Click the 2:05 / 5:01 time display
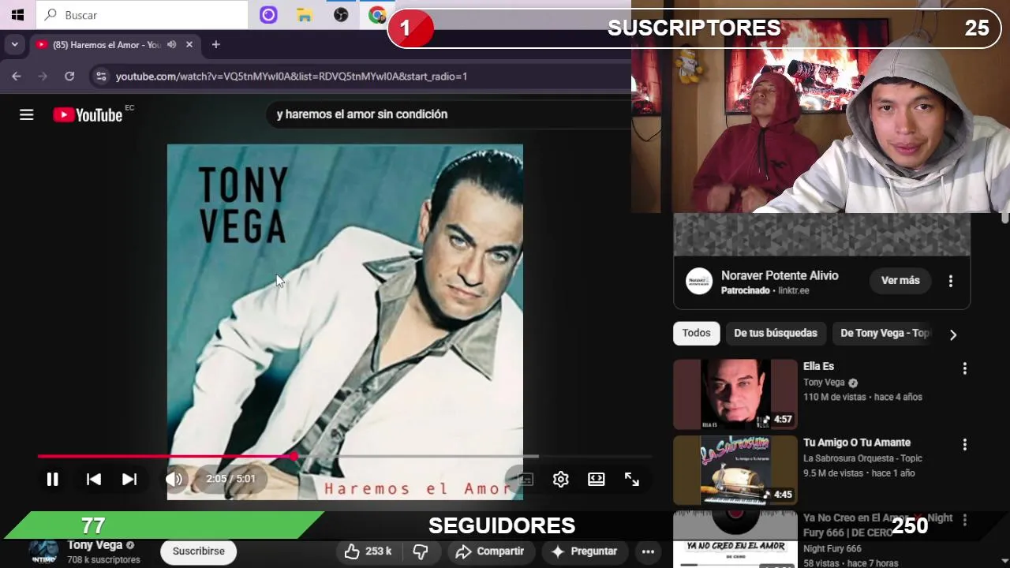This screenshot has width=1010, height=568. pyautogui.click(x=230, y=479)
